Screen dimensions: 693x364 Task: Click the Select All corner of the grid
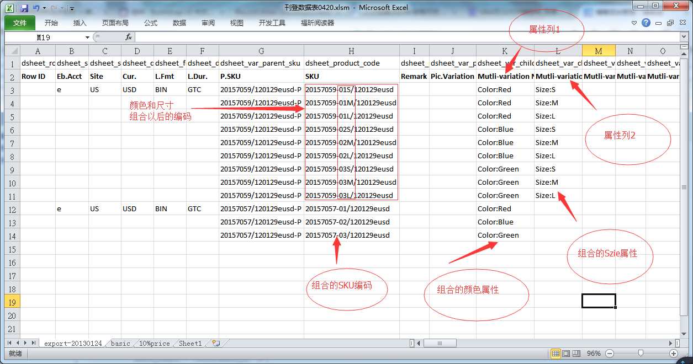12,51
